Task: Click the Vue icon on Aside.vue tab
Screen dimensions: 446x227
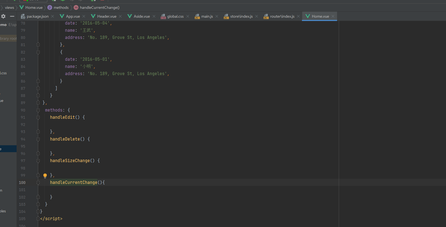Action: tap(129, 16)
